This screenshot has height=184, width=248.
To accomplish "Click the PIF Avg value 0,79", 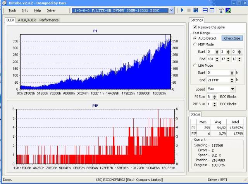I will tap(222, 134).
